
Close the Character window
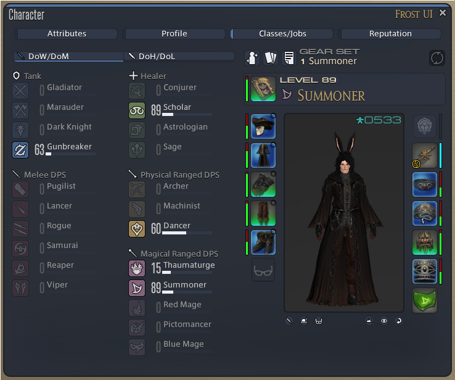[443, 13]
